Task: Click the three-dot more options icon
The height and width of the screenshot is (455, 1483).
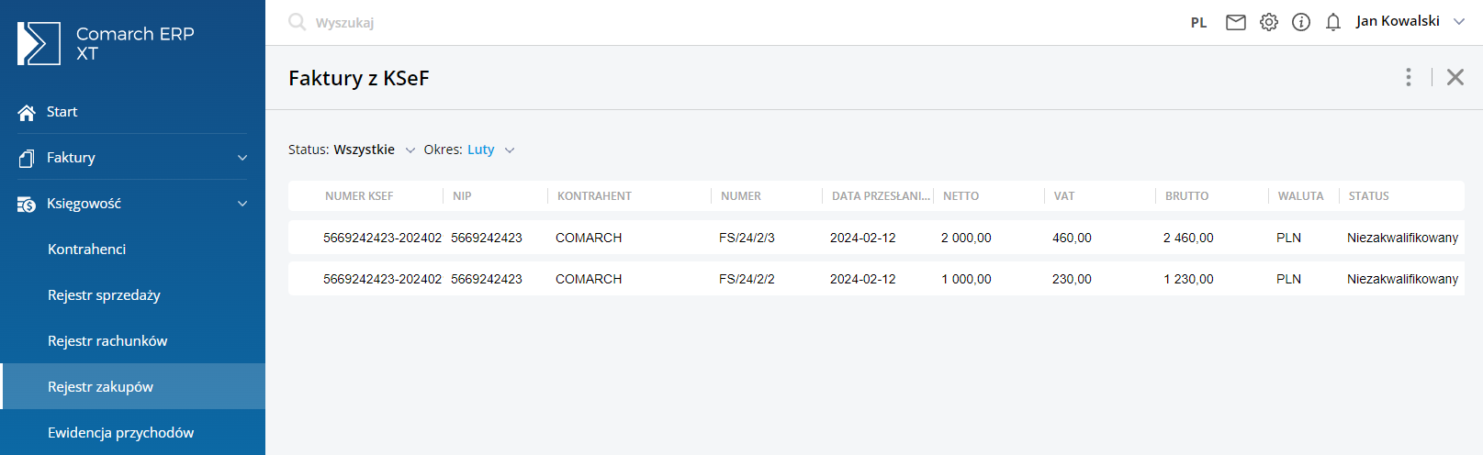Action: pos(1409,77)
